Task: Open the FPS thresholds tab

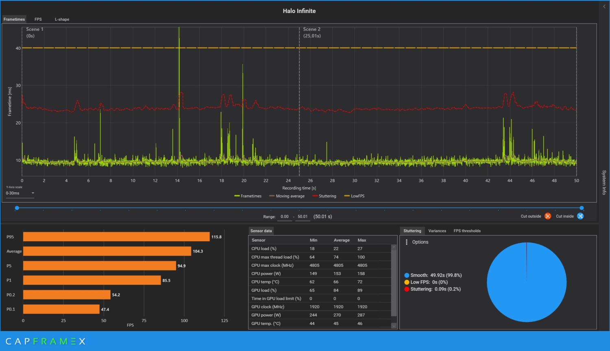Action: pyautogui.click(x=467, y=231)
